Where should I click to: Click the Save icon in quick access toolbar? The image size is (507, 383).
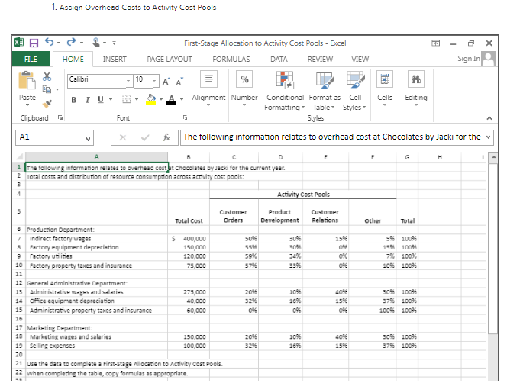pos(34,43)
